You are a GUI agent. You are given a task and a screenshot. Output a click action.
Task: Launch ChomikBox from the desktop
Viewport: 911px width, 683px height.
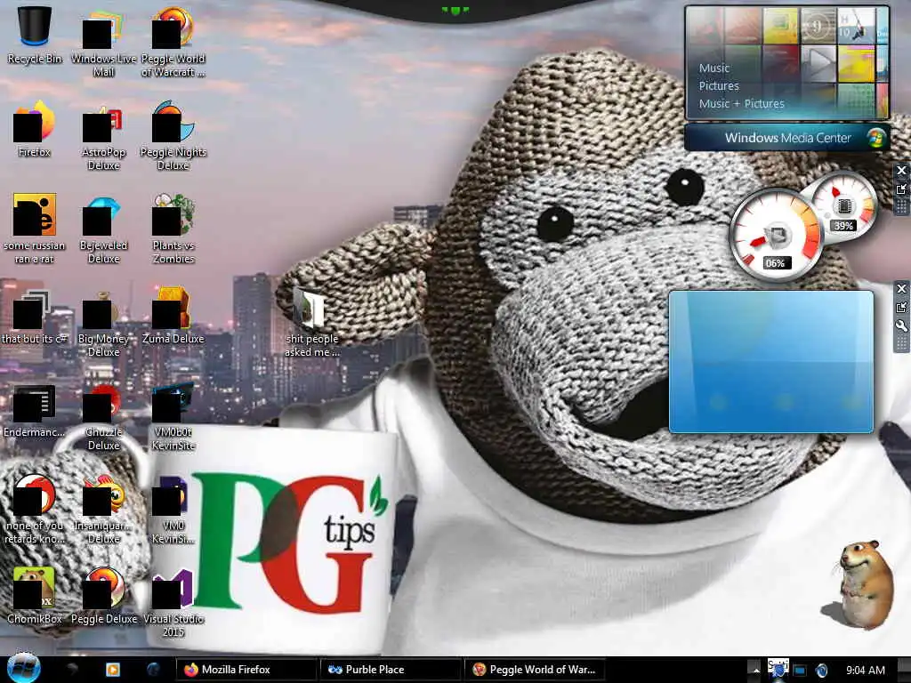(x=35, y=595)
